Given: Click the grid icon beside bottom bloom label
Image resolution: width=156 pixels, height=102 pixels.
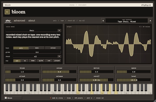Looking at the screenshot, I should click(6, 98).
